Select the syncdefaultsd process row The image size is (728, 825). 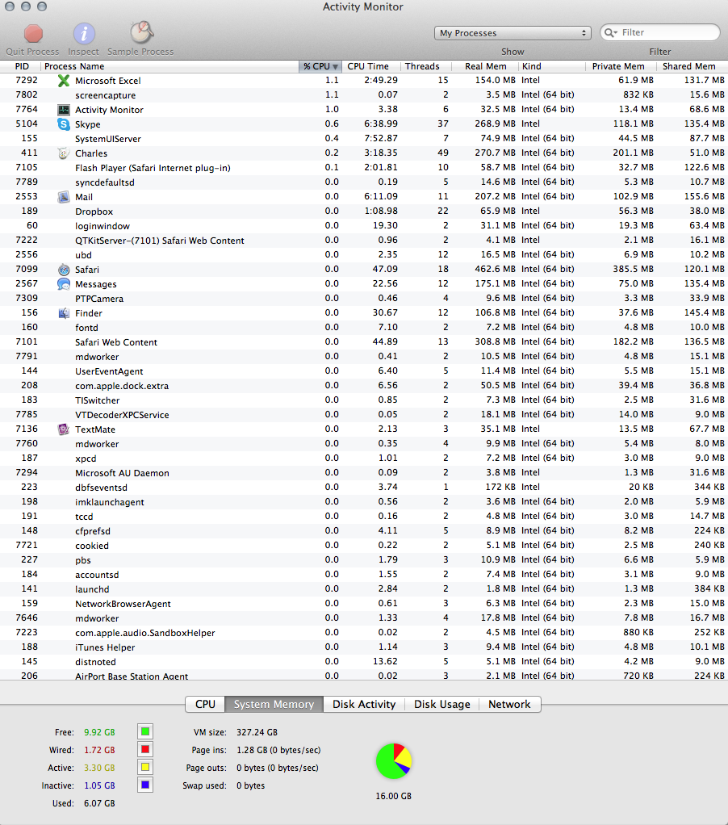pyautogui.click(x=364, y=182)
